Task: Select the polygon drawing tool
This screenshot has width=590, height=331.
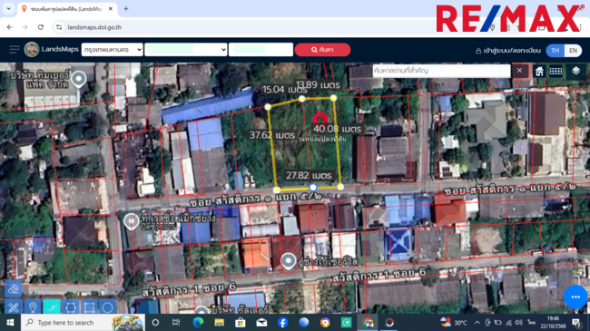Action: 71,307
